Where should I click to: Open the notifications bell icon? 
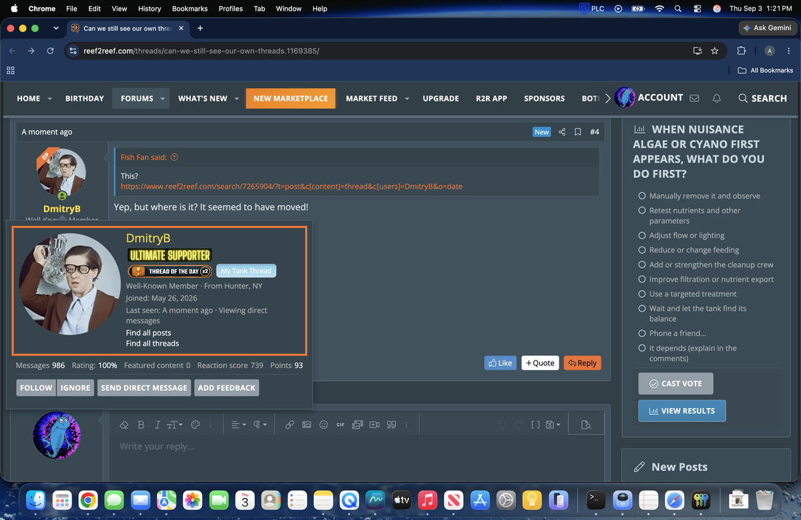(717, 98)
